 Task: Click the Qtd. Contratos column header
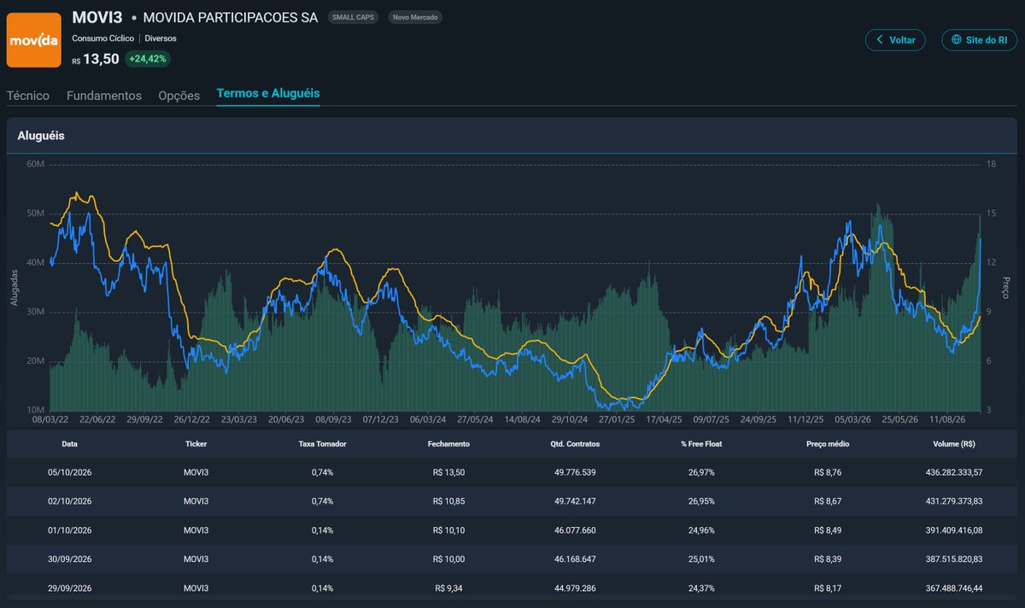click(575, 444)
